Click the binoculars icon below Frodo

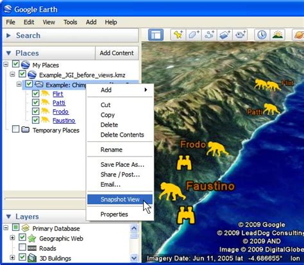click(x=184, y=163)
